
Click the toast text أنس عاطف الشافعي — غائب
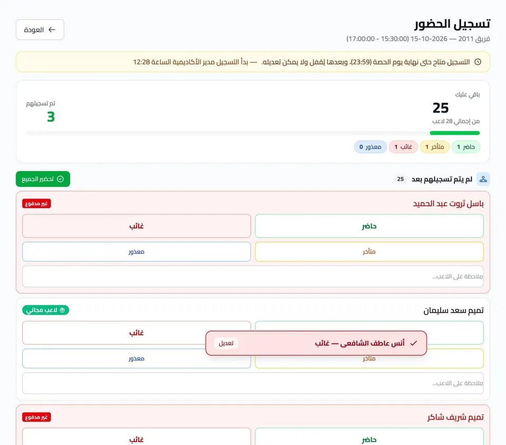[x=360, y=343]
